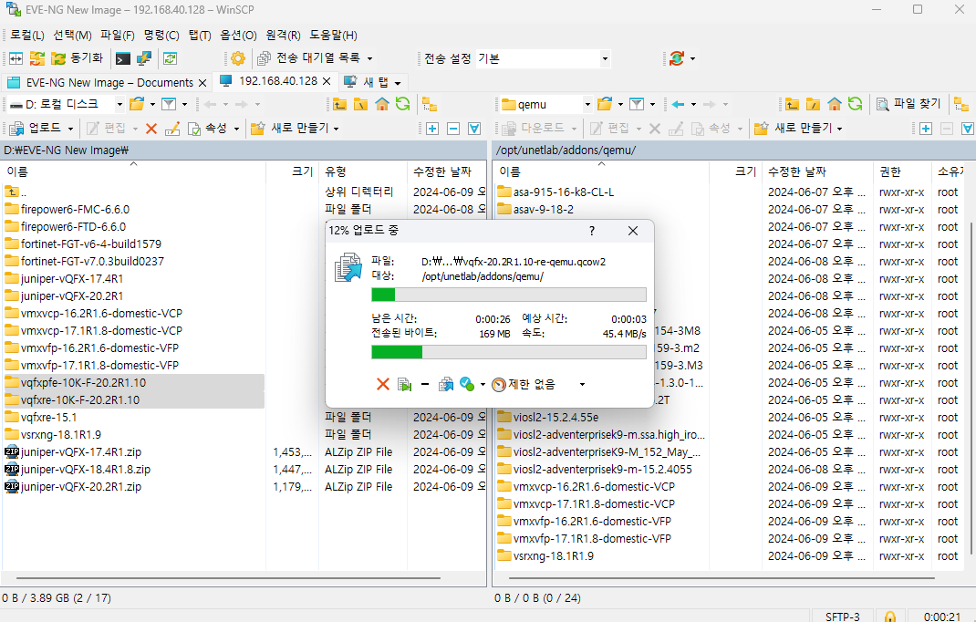Toggle local directory tree icon
The width and height of the screenshot is (976, 622).
tap(430, 104)
